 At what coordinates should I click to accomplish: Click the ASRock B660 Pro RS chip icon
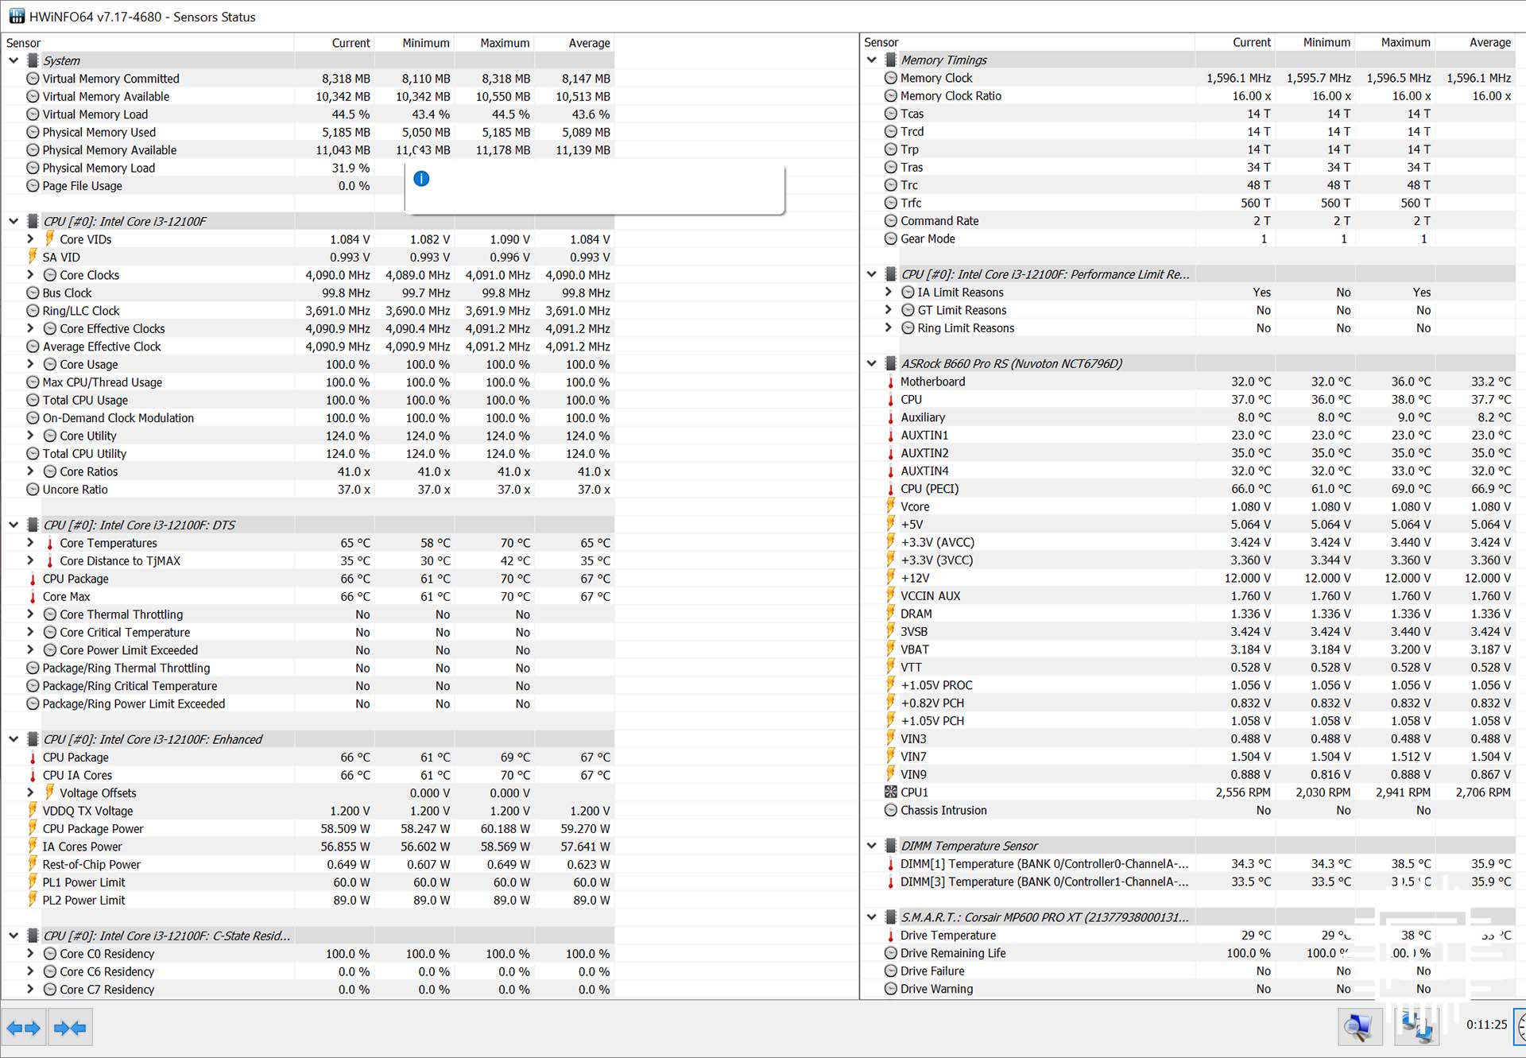pyautogui.click(x=891, y=363)
